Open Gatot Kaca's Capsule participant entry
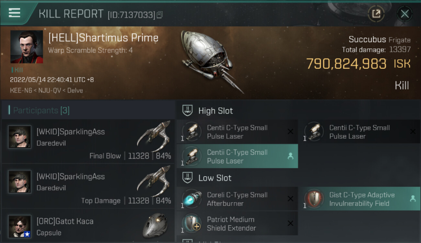 pyautogui.click(x=88, y=227)
